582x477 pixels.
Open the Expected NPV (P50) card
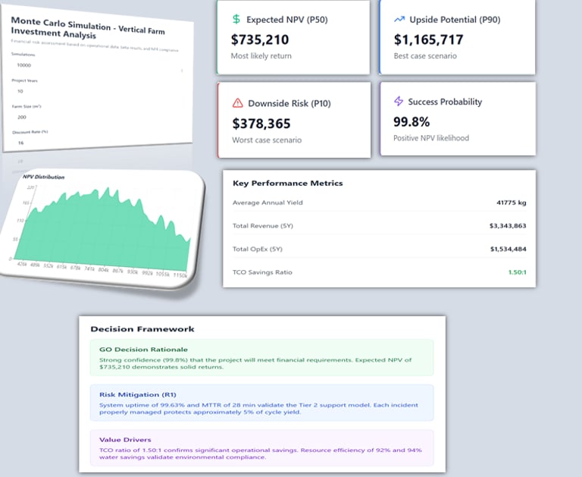(x=293, y=37)
